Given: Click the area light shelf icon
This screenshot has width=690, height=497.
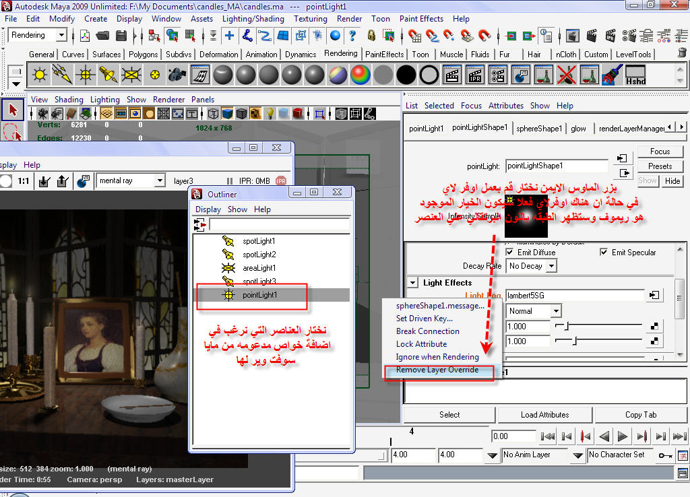Looking at the screenshot, I should (x=131, y=74).
